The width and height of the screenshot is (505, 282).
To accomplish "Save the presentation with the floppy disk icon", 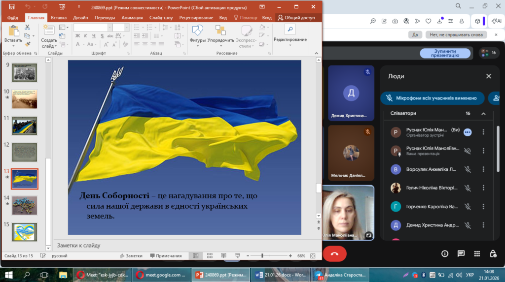I will (11, 7).
